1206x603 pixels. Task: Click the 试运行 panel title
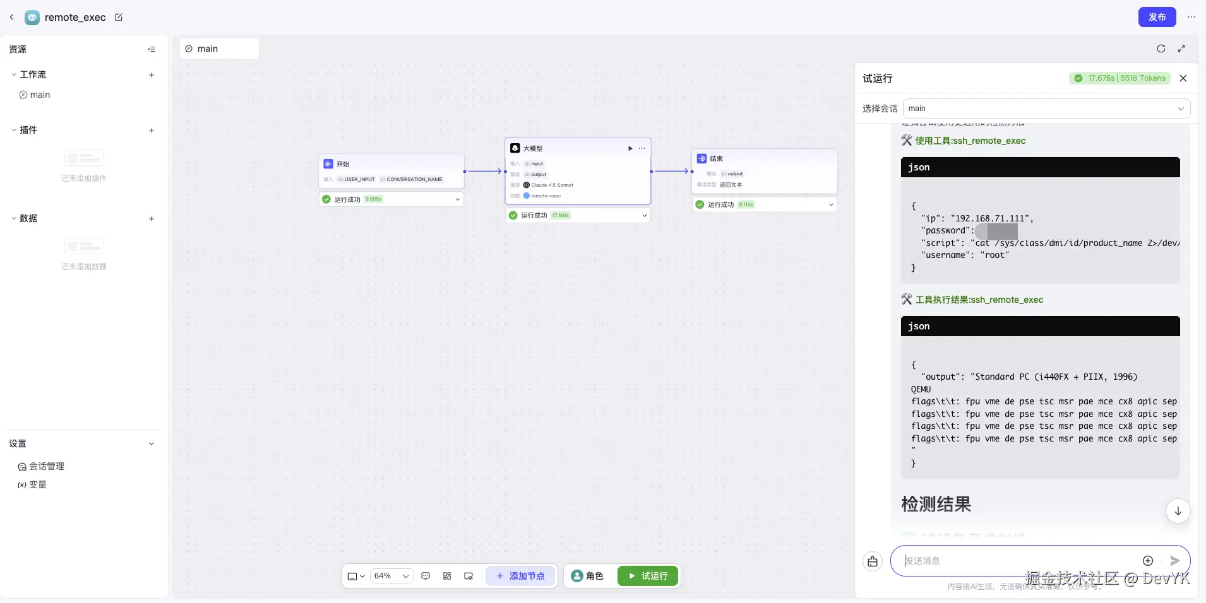pyautogui.click(x=878, y=78)
